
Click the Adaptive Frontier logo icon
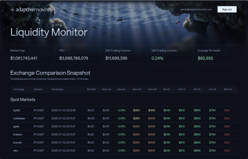[12, 10]
